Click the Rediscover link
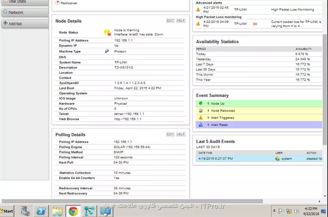328x217 pixels. tap(69, 3)
